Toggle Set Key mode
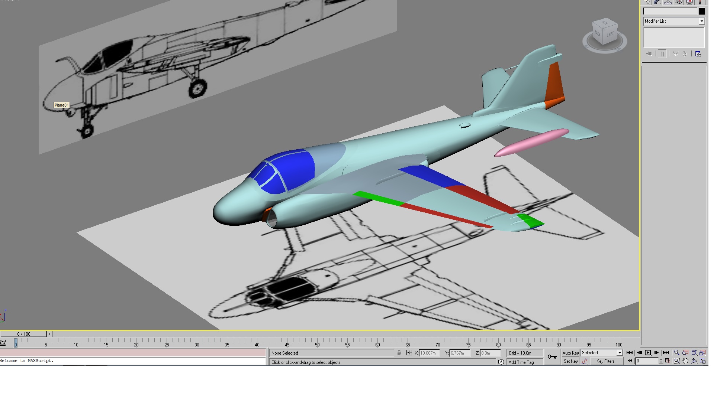The image size is (714, 401). (x=570, y=361)
